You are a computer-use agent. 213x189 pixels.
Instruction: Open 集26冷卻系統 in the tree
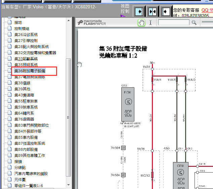(26, 35)
